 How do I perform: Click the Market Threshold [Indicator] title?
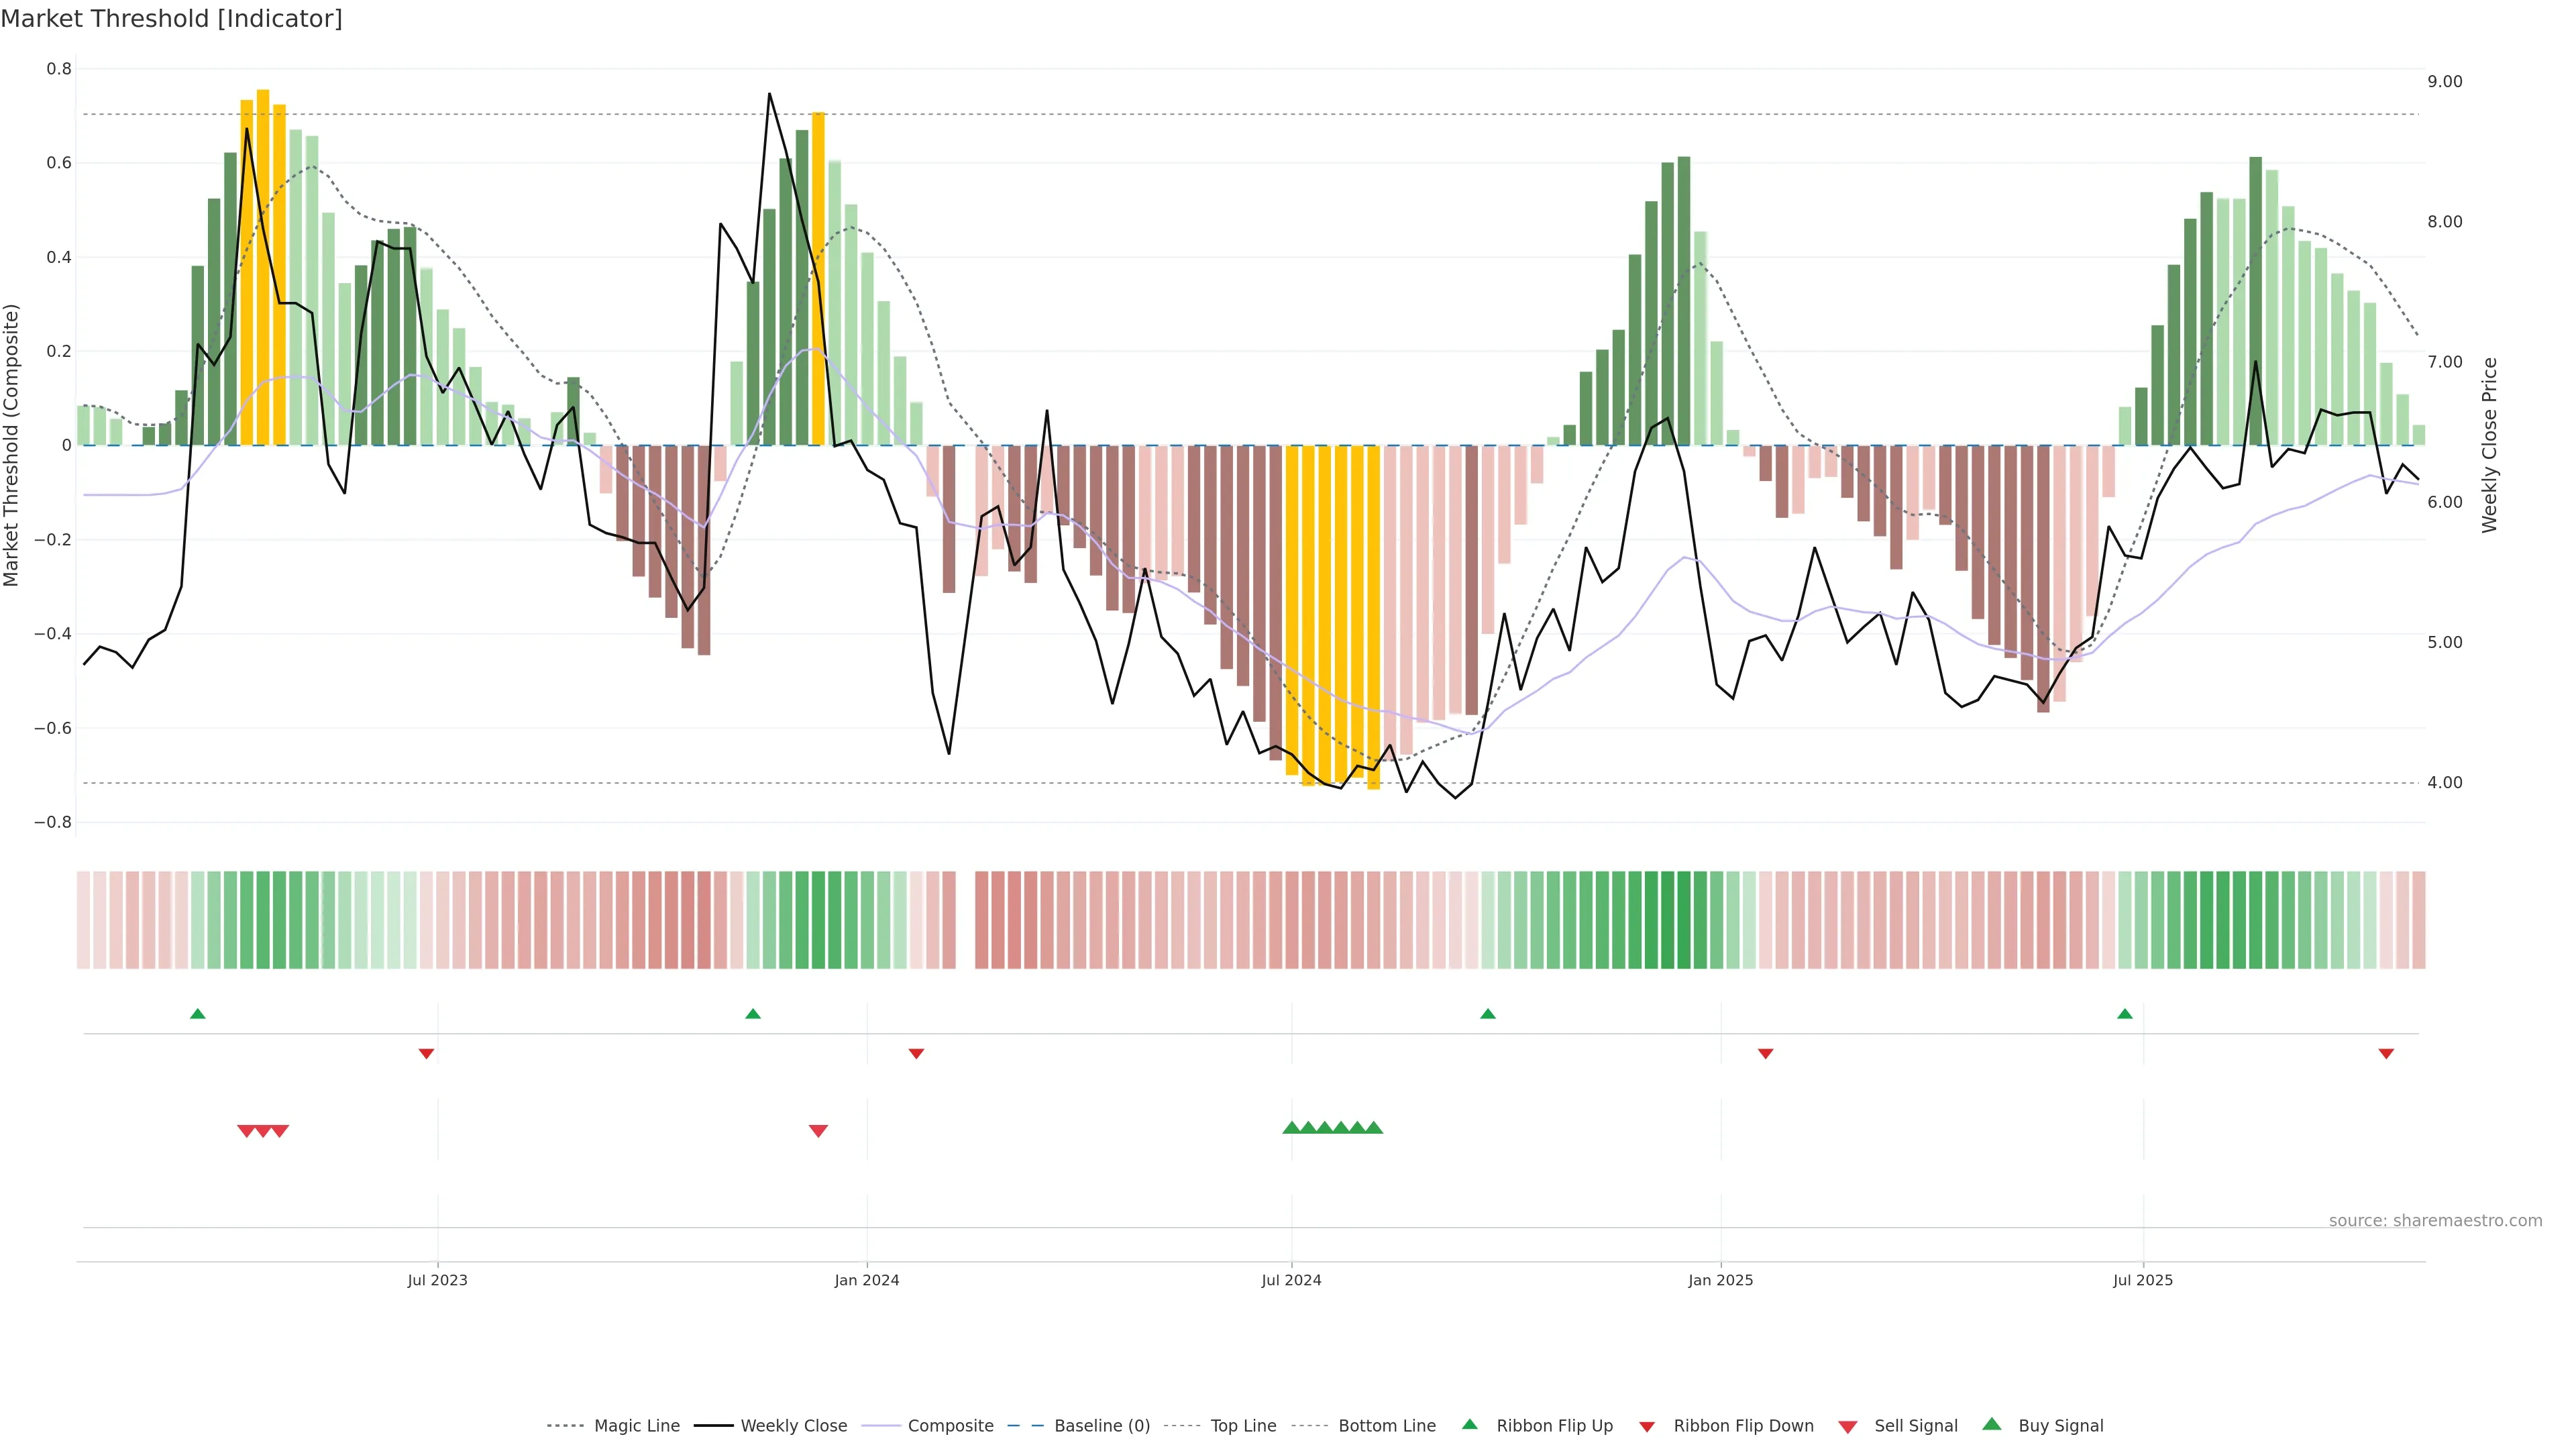171,19
